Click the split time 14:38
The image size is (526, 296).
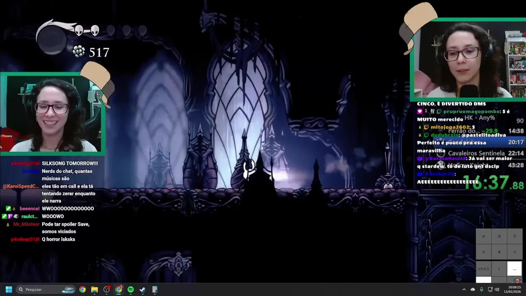(x=516, y=131)
